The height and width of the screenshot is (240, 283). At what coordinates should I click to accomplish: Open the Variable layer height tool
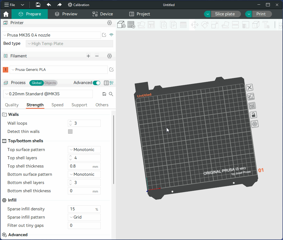tap(183, 24)
